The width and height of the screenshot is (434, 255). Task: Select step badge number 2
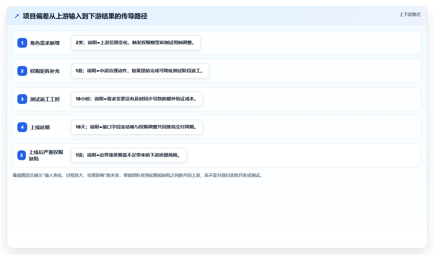coord(22,71)
